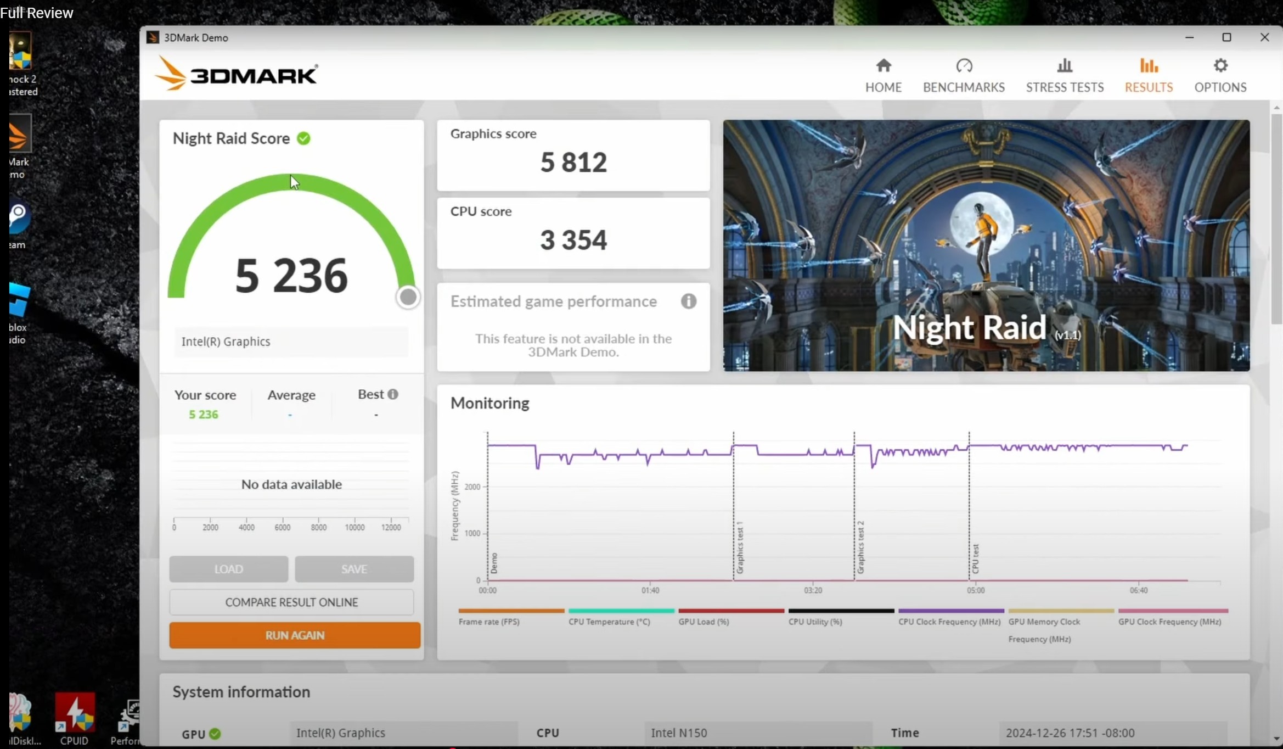Screen dimensions: 1283x749
Task: Open the Performance desktop shortcut
Action: pyautogui.click(x=125, y=722)
